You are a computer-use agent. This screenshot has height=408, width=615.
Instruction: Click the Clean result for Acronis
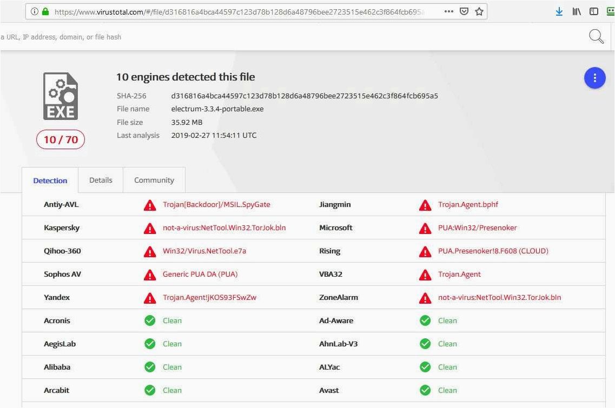click(x=172, y=320)
